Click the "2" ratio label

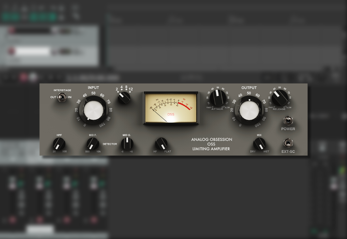[x=117, y=89]
